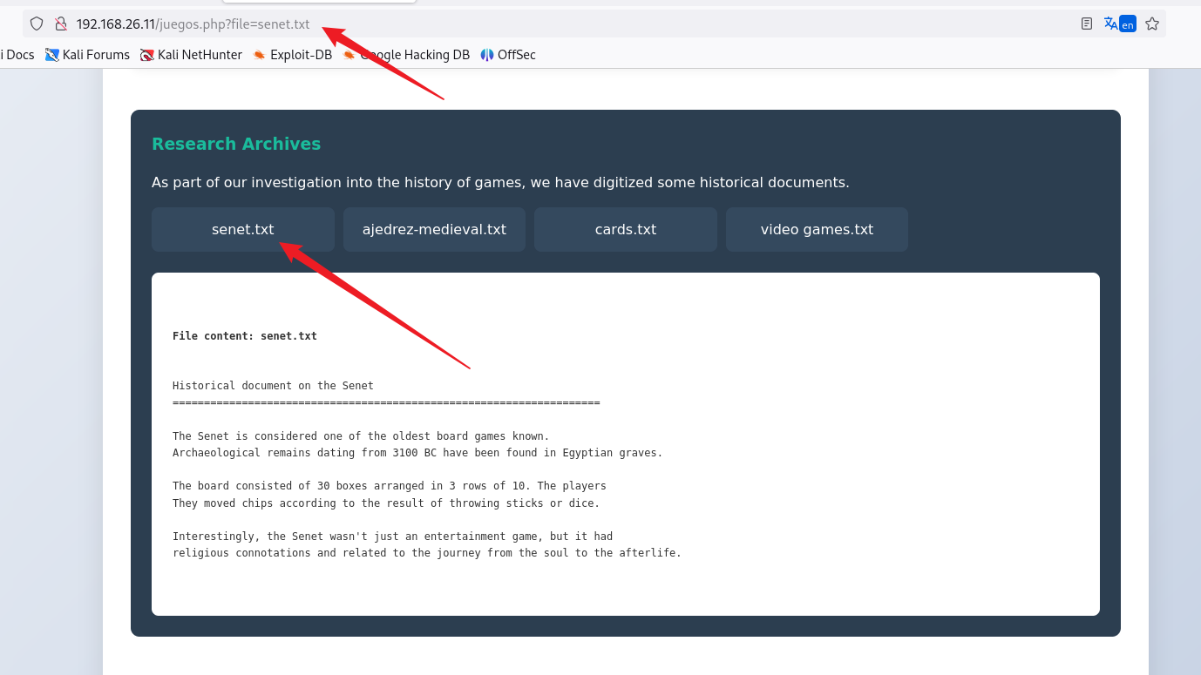Load the ajedrez-medieval.txt file button
Screen dimensions: 1201x675
pos(434,230)
